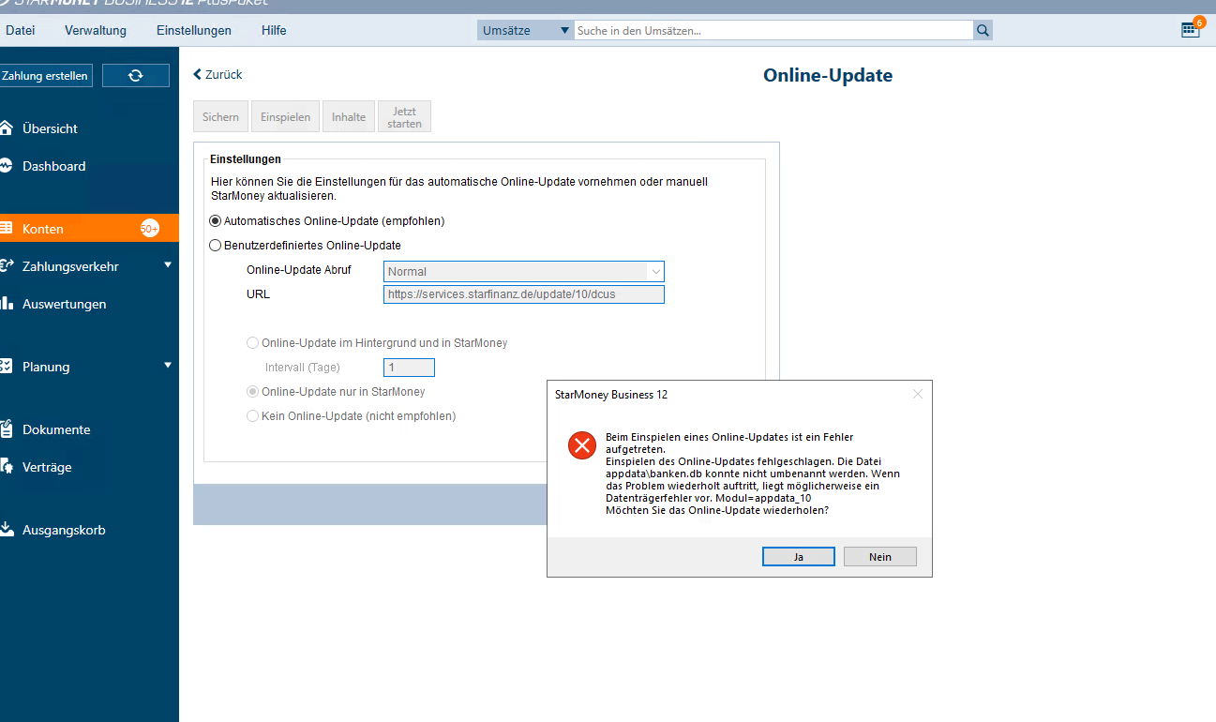Click the Übersicht home icon
Viewport: 1216px width, 722px height.
[x=6, y=128]
